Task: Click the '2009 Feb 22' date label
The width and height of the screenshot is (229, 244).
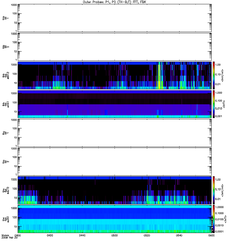Action: [9, 238]
